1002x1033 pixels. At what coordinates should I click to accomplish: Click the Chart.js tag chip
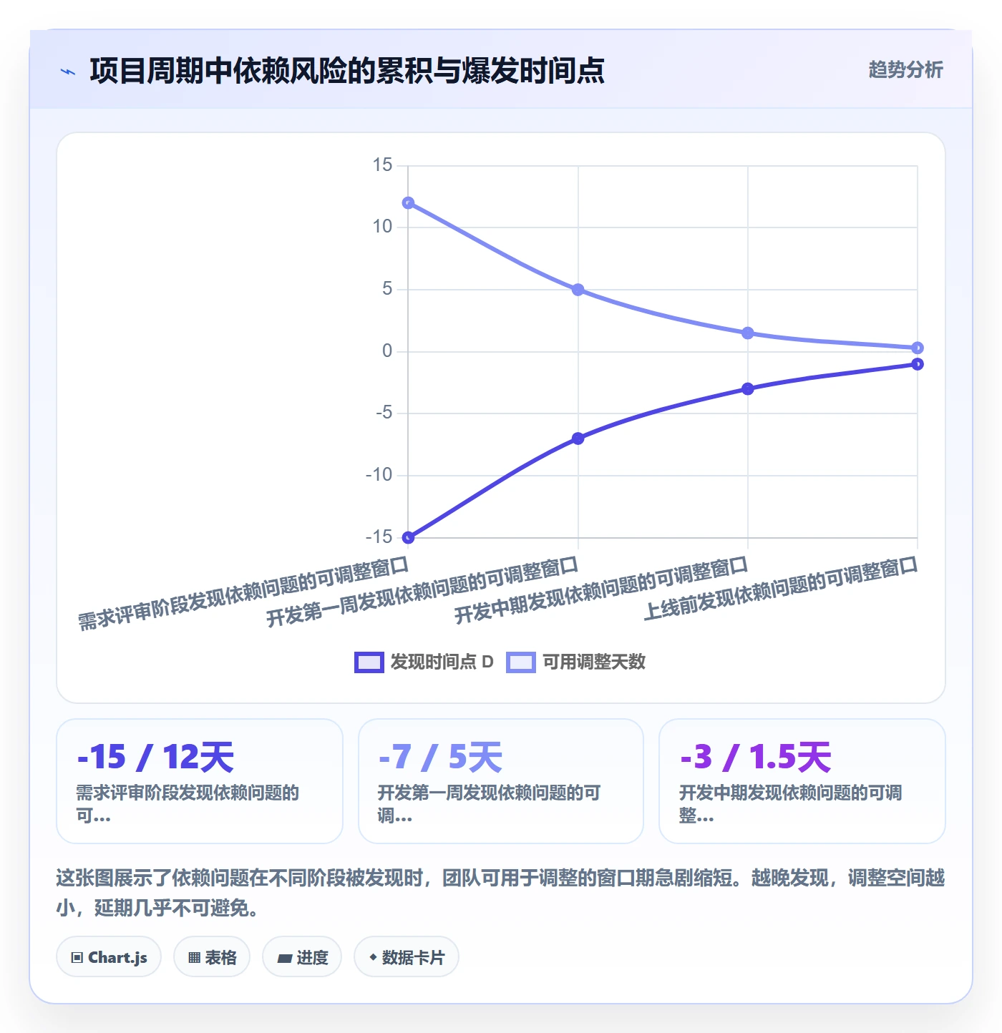coord(109,957)
